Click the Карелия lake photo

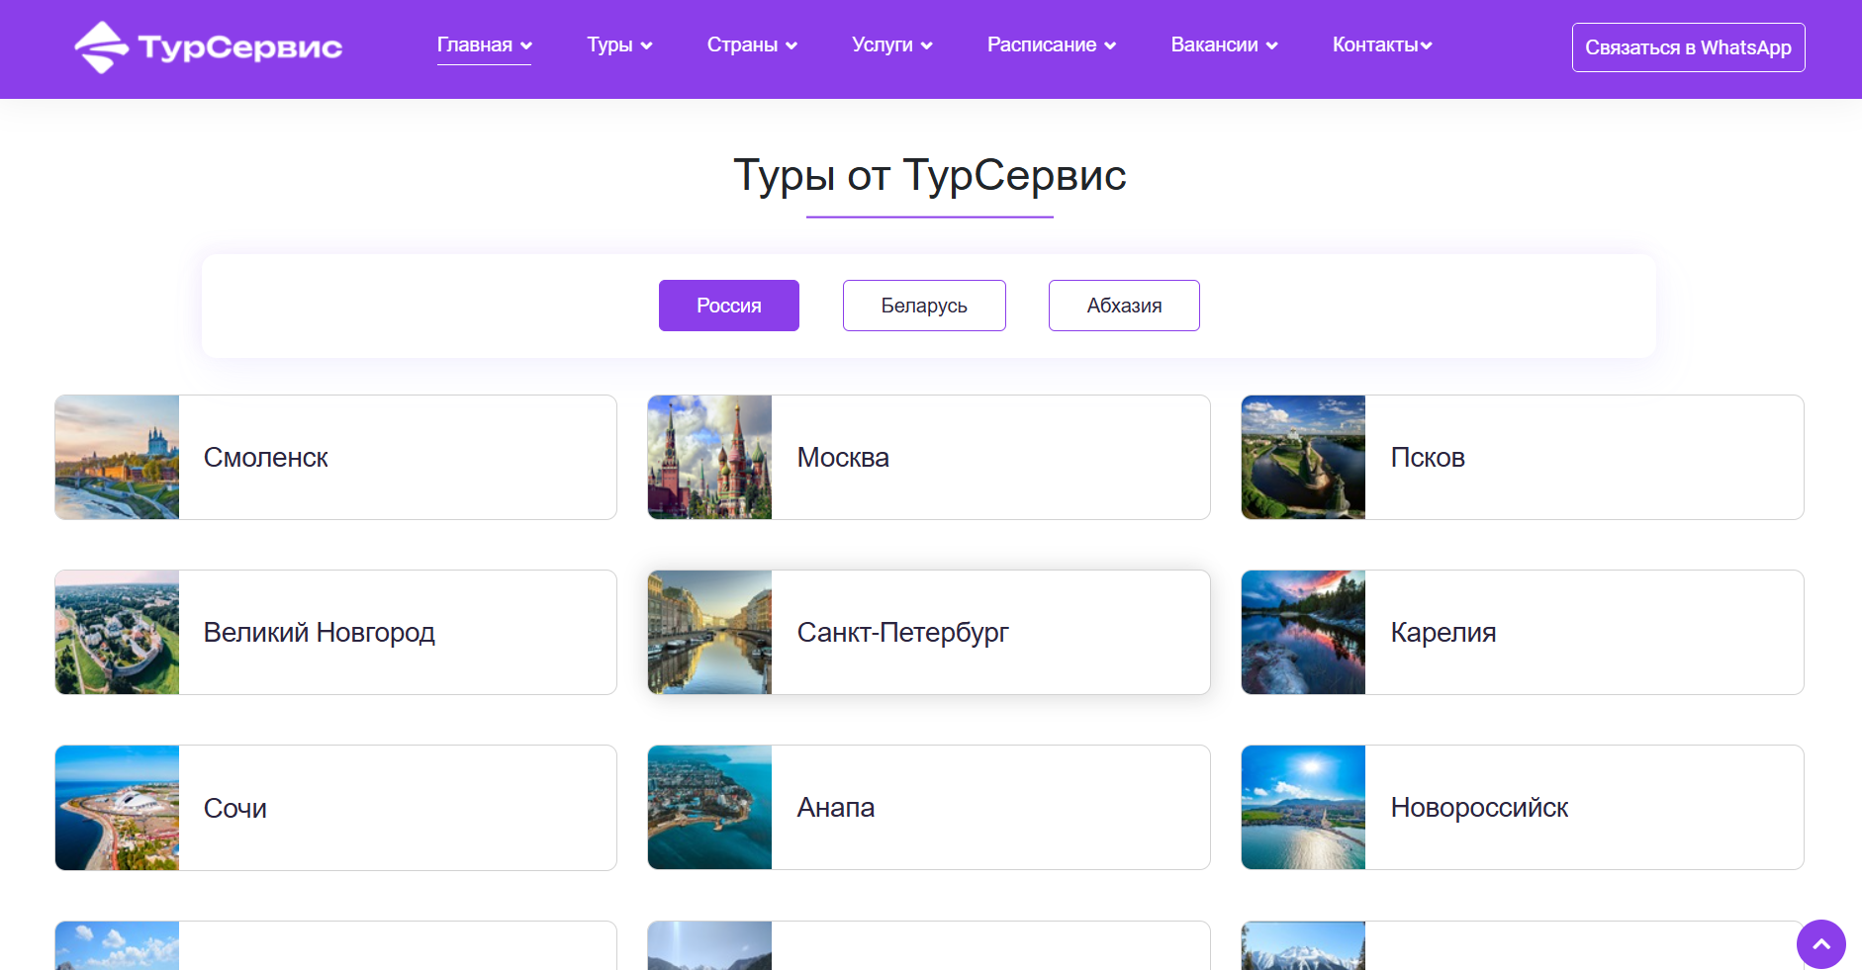1303,633
